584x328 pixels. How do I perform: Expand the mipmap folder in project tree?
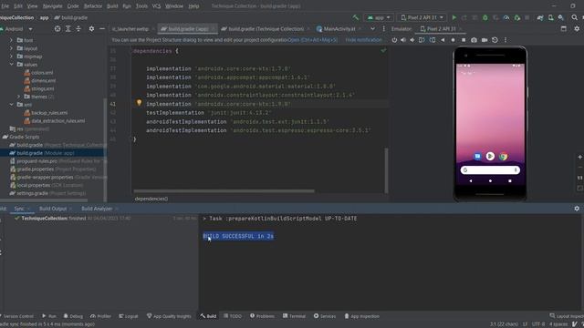tap(11, 56)
